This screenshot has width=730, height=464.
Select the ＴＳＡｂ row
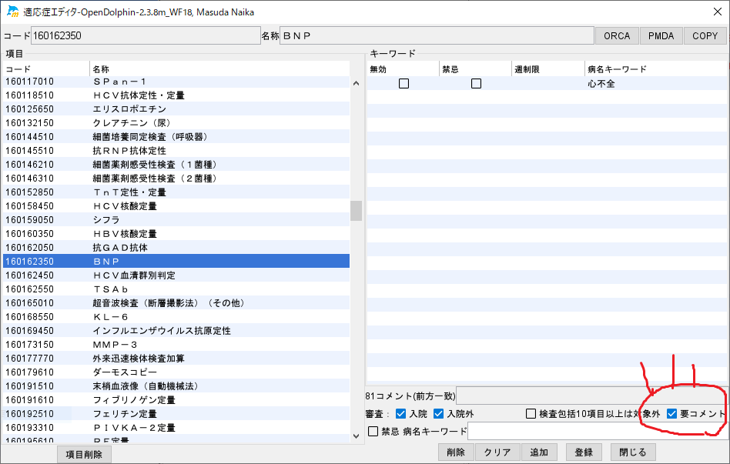click(176, 289)
